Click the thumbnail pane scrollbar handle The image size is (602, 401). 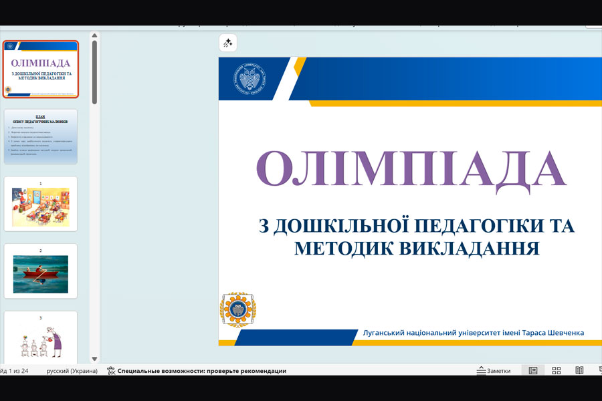coord(94,72)
